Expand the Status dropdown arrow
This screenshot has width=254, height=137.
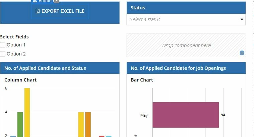[242, 19]
